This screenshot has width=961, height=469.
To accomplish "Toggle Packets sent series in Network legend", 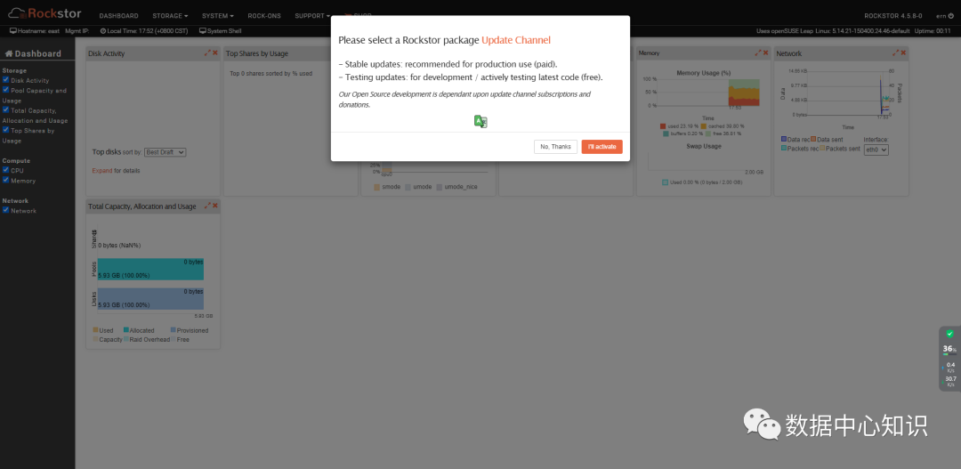I will (839, 149).
